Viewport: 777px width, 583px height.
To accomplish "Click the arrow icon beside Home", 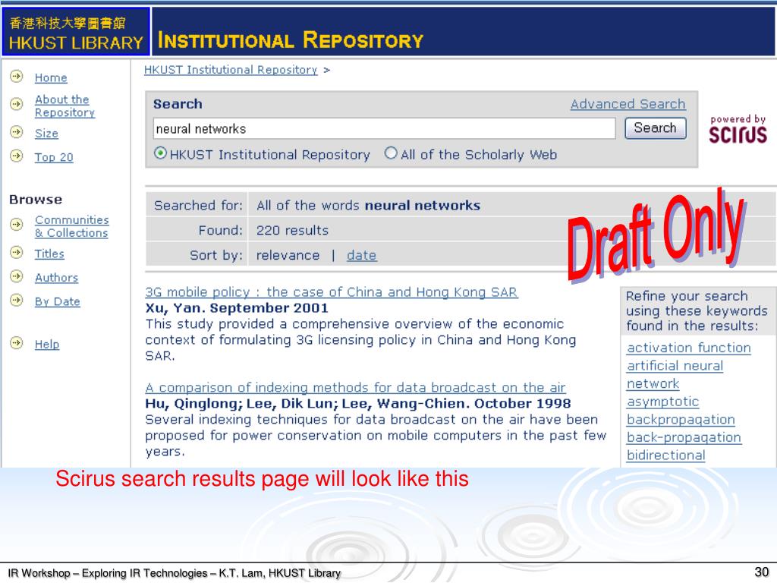I will [x=17, y=77].
